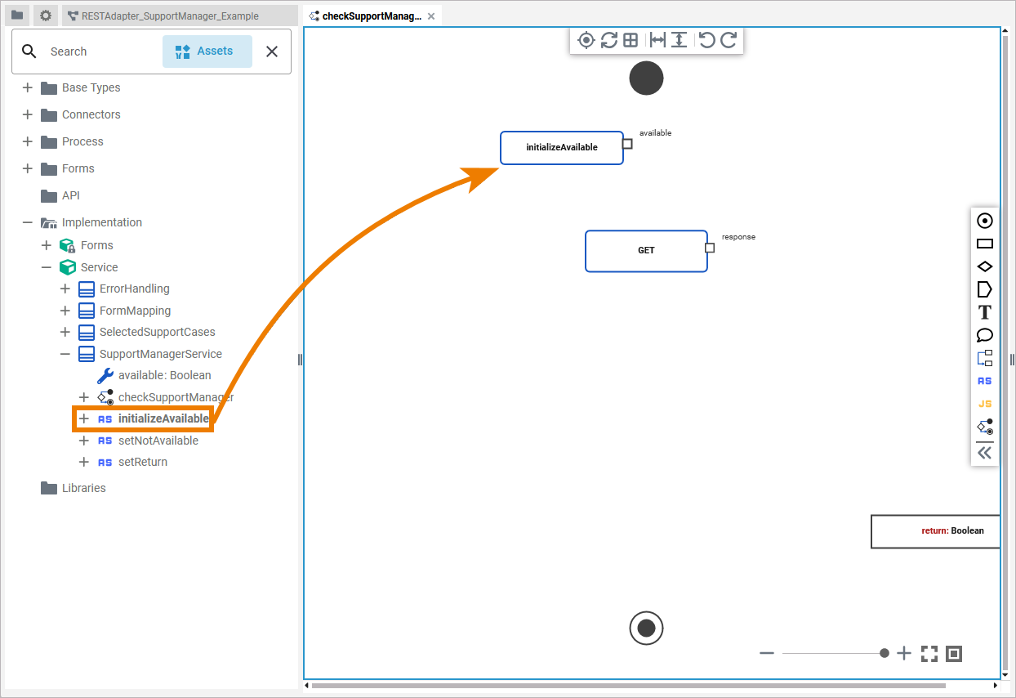
Task: Collapse the Service node
Action: (47, 267)
